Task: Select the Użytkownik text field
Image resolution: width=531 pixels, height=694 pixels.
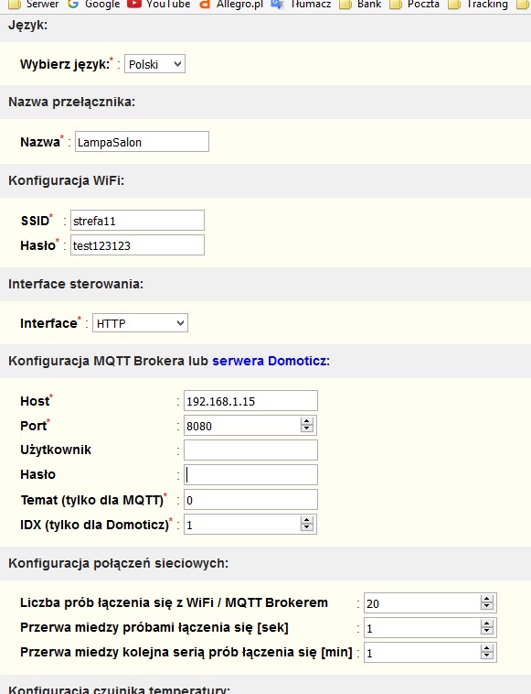Action: (250, 450)
